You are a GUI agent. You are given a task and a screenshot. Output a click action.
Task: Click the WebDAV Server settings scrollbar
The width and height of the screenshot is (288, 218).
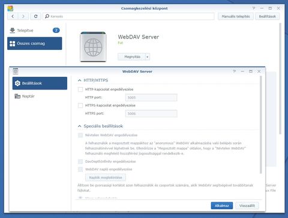click(260, 125)
